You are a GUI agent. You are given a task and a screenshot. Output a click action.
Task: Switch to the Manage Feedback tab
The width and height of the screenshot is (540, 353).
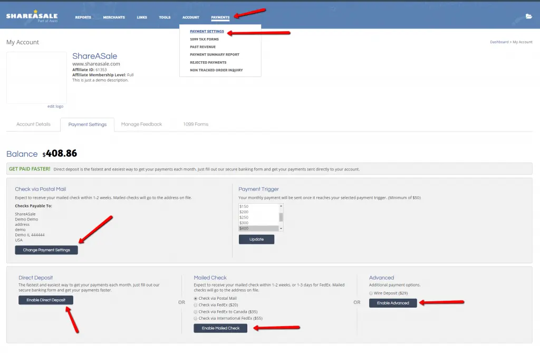(141, 124)
